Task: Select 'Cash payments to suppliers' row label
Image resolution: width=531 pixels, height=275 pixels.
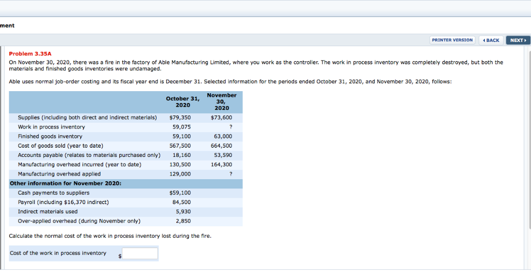Action: [x=53, y=193]
